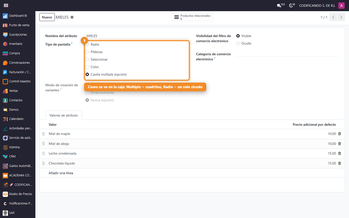The image size is (349, 218).
Task: Open Inventario app in sidebar
Action: click(x=18, y=44)
